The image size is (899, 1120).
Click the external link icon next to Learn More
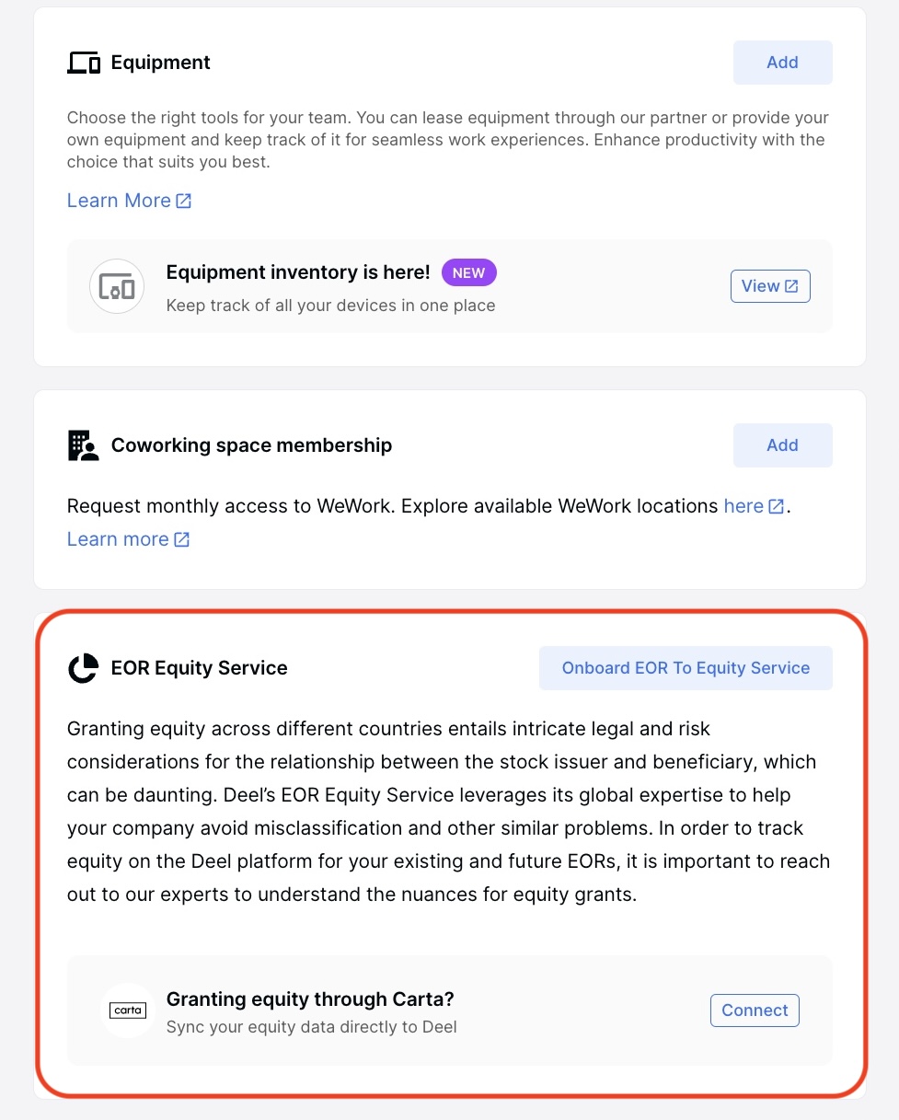tap(185, 200)
